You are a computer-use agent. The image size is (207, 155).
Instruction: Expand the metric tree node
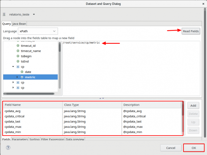click(18, 77)
